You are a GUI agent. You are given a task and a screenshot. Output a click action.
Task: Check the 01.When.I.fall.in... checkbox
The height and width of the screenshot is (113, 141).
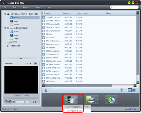tap(43, 21)
